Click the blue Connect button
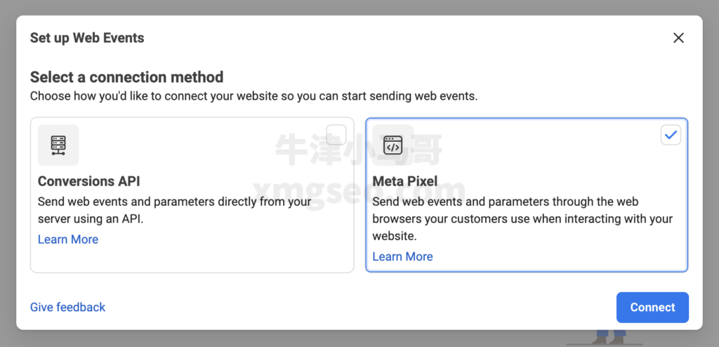This screenshot has width=719, height=347. pyautogui.click(x=652, y=308)
